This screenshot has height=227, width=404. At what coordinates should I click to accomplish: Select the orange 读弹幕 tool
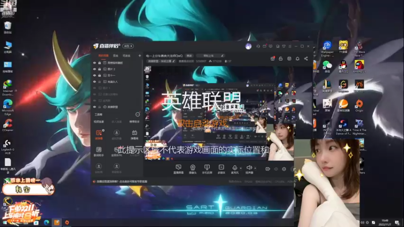tap(99, 135)
